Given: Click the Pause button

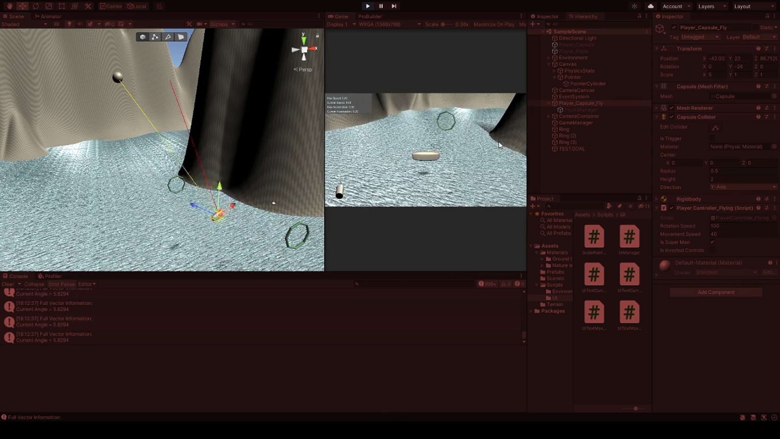Looking at the screenshot, I should [x=381, y=6].
